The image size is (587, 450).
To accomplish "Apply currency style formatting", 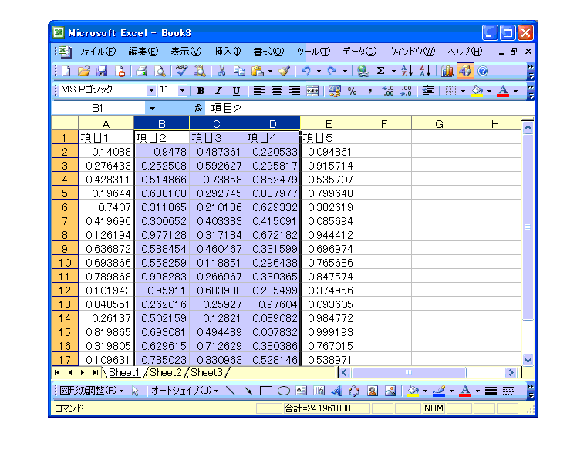I will [334, 91].
